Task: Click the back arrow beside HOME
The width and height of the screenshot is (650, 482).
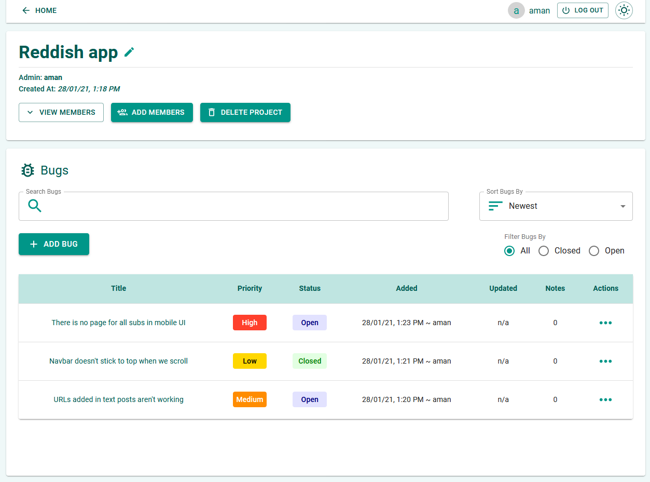Action: tap(25, 10)
